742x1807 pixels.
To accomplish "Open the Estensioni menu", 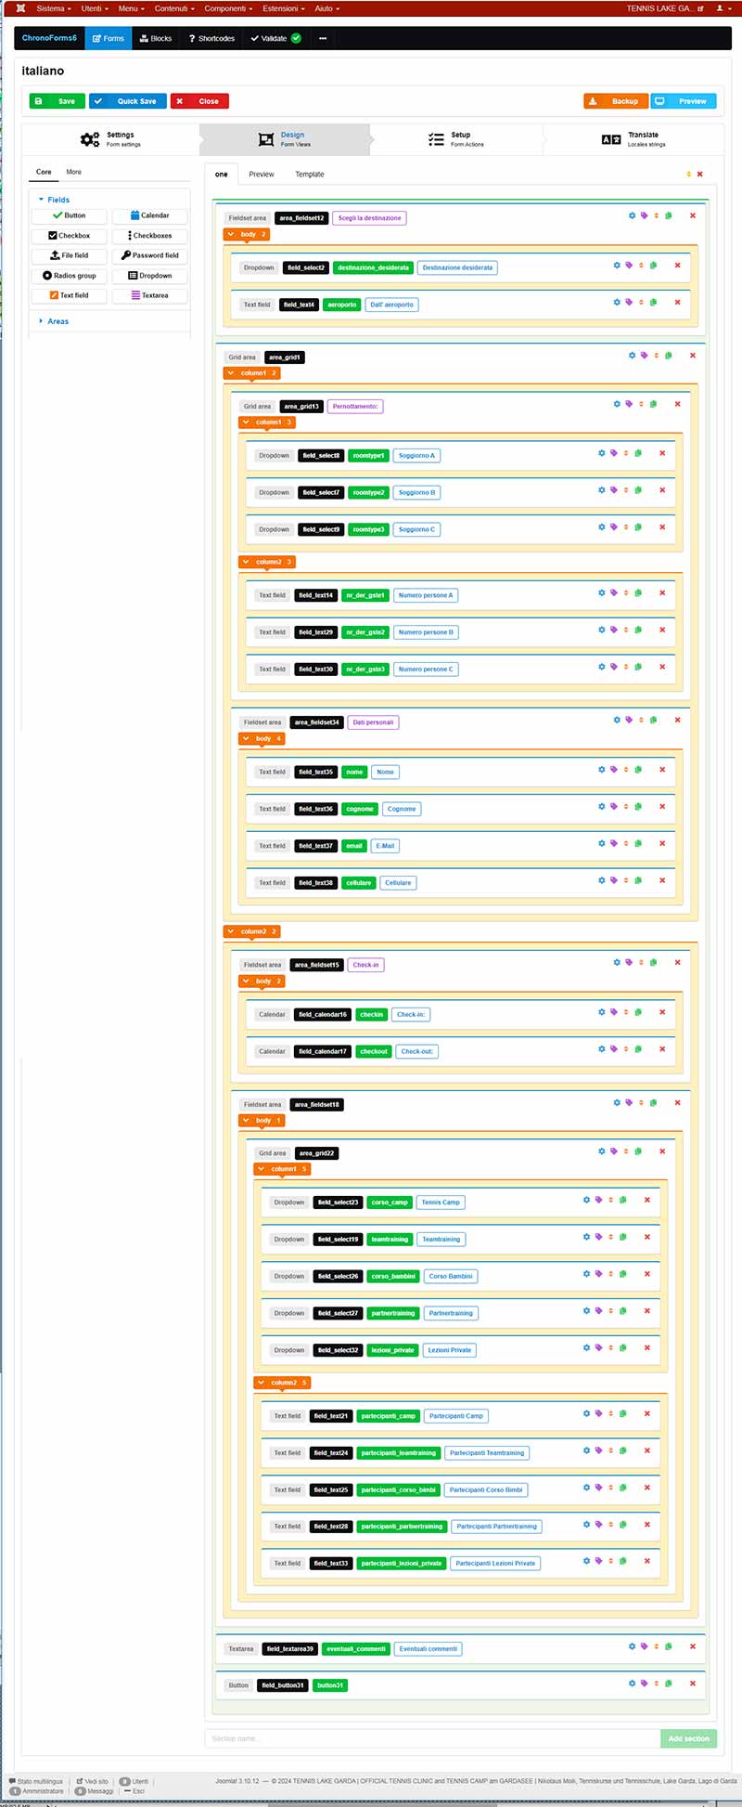I will [284, 8].
